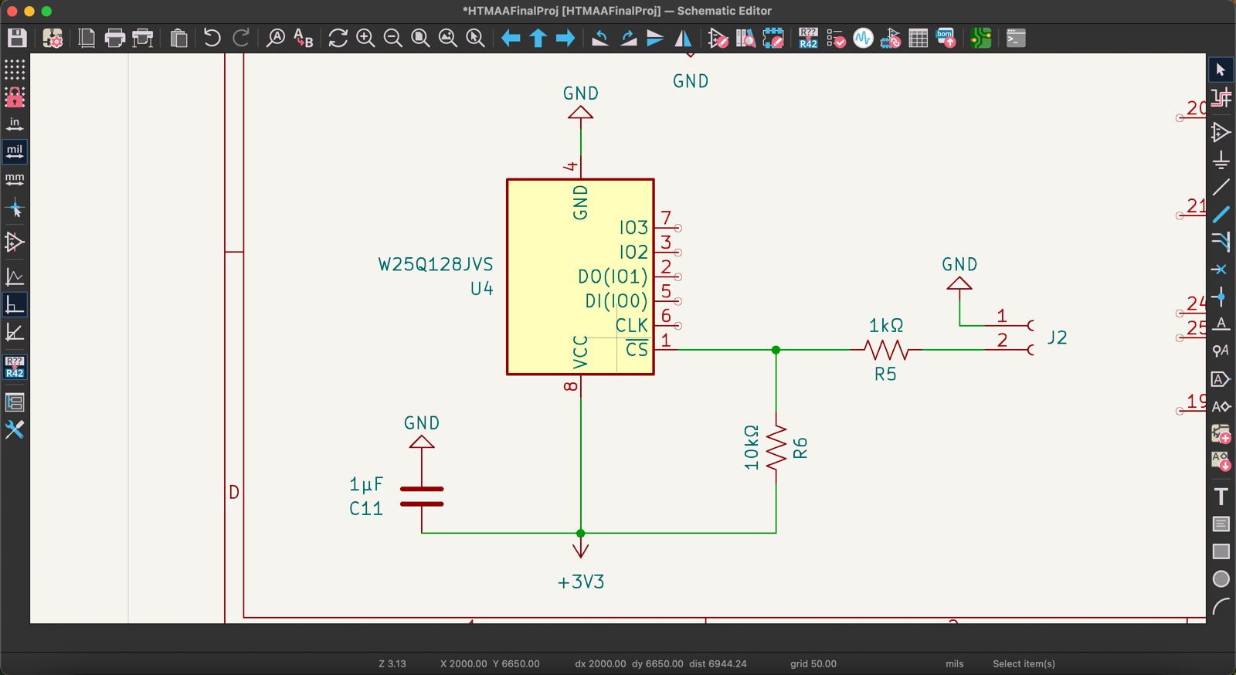Click the Save schematic icon

click(17, 38)
